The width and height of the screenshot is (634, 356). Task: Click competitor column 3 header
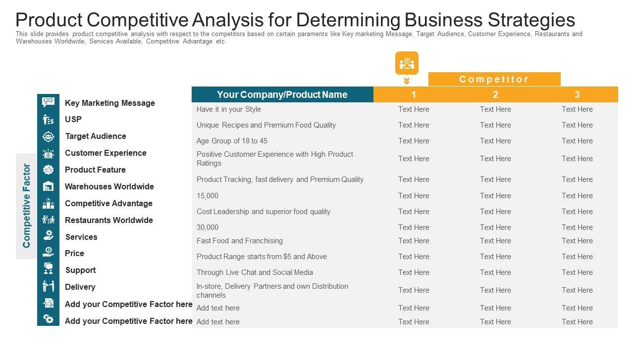coord(577,94)
